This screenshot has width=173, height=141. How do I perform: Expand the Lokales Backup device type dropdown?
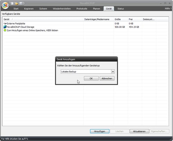[x=113, y=72]
